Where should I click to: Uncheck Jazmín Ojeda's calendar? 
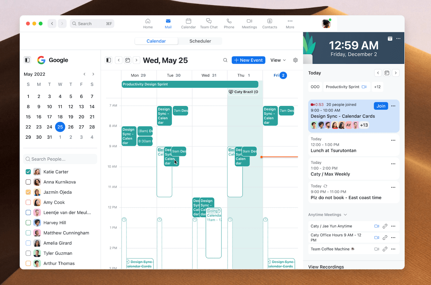point(28,192)
